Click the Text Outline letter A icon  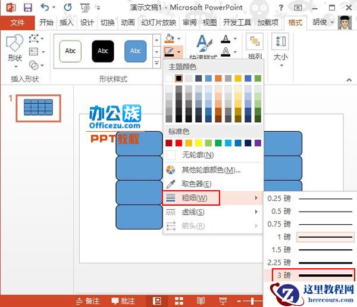tap(226, 51)
